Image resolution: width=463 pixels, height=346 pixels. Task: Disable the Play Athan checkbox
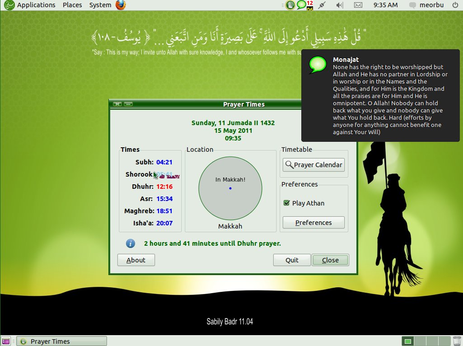286,203
